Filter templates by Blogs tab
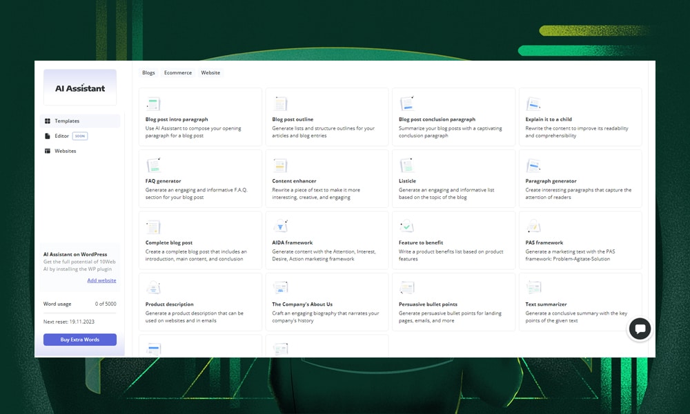Viewport: 690px width, 414px height. coord(148,73)
